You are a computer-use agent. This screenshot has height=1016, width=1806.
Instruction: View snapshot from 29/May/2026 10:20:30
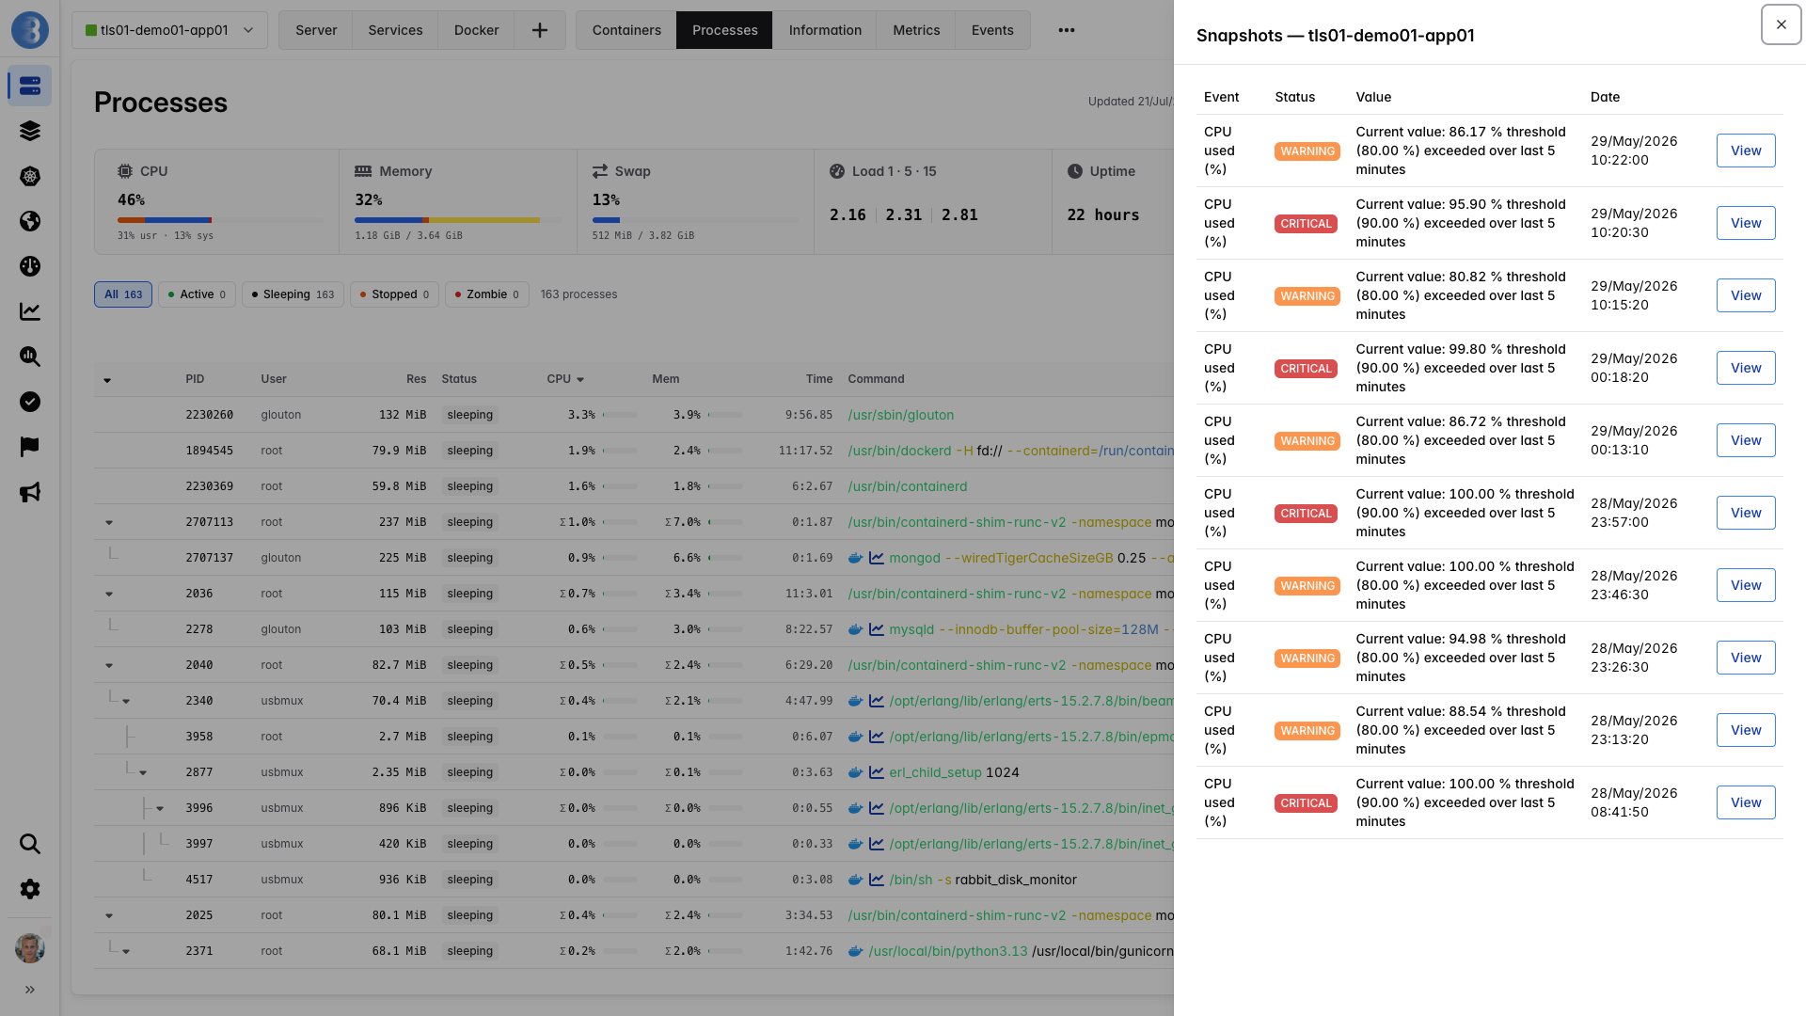coord(1746,223)
